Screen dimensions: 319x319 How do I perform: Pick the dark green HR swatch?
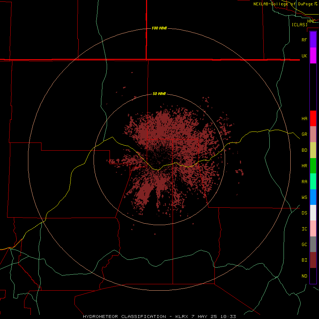(x=313, y=166)
